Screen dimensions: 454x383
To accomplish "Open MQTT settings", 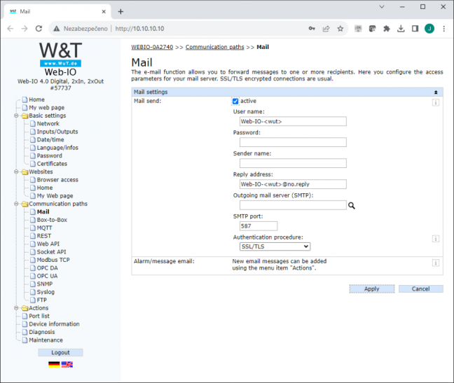I will tap(45, 228).
